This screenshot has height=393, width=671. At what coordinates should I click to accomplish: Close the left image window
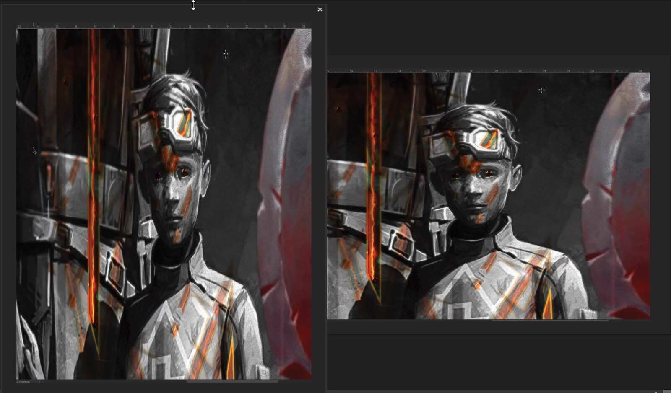320,9
